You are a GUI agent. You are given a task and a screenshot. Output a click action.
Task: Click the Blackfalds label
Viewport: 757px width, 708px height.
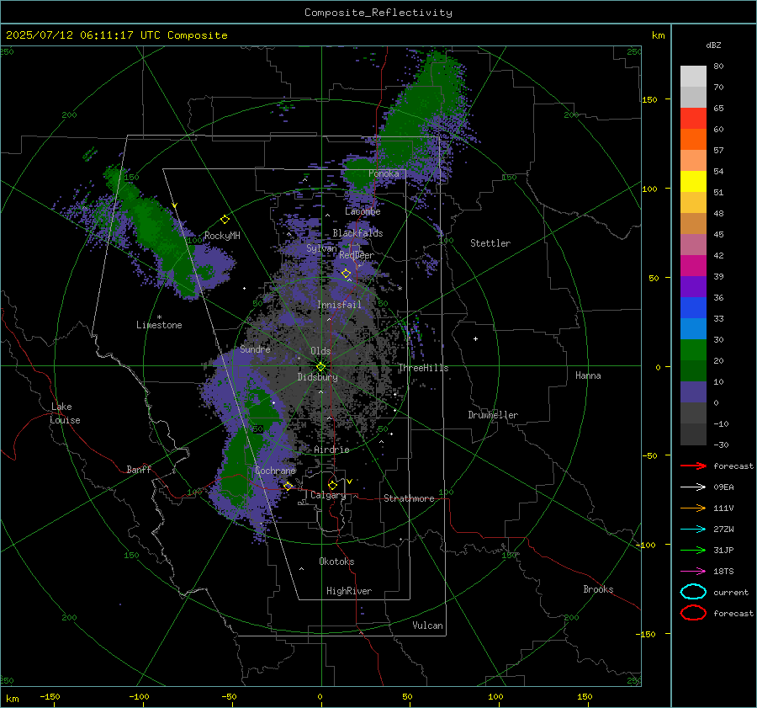pos(357,233)
